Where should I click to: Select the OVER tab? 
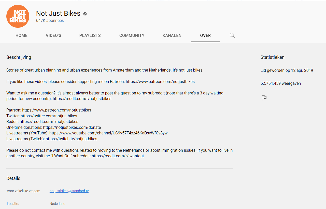pos(205,36)
